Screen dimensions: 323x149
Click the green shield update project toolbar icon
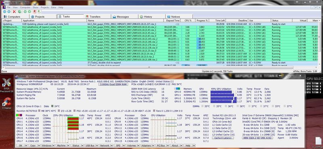(x=20, y=12)
